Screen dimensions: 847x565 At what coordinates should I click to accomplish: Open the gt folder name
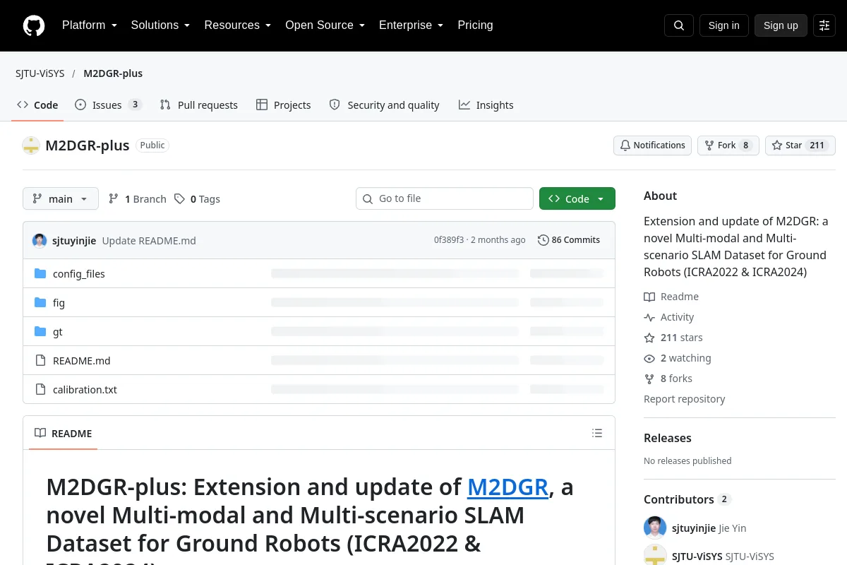58,332
